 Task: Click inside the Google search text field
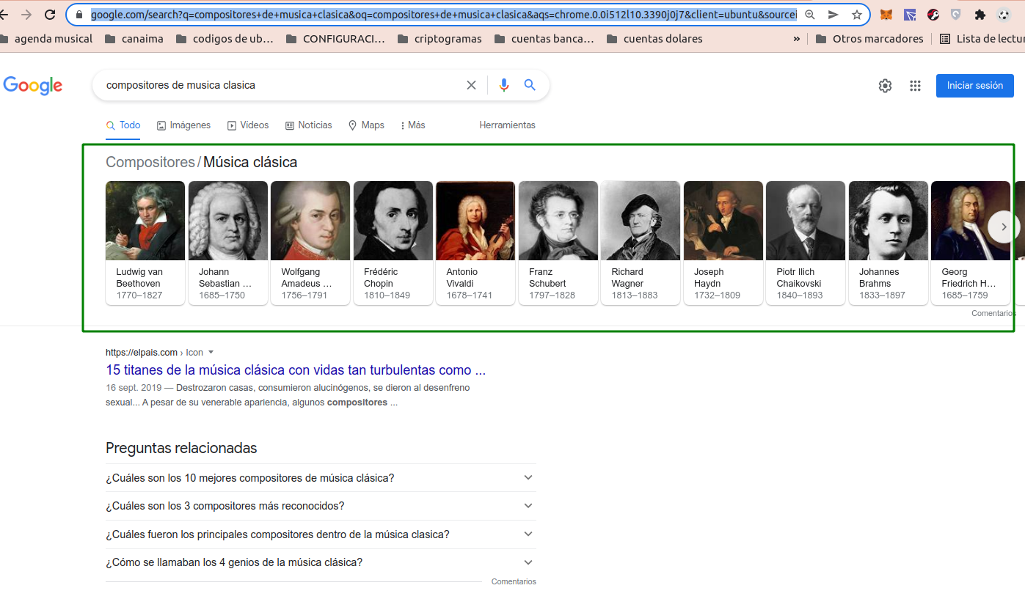279,85
